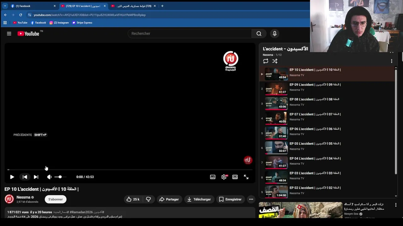
Task: Click the Télécharger button
Action: click(x=199, y=199)
